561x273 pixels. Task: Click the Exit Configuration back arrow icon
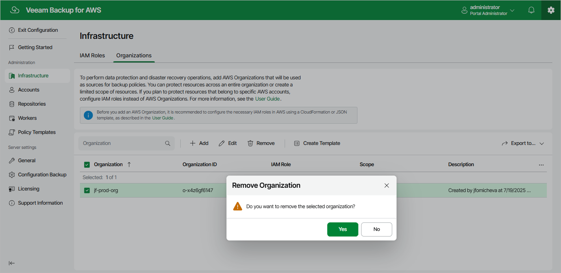(12, 30)
